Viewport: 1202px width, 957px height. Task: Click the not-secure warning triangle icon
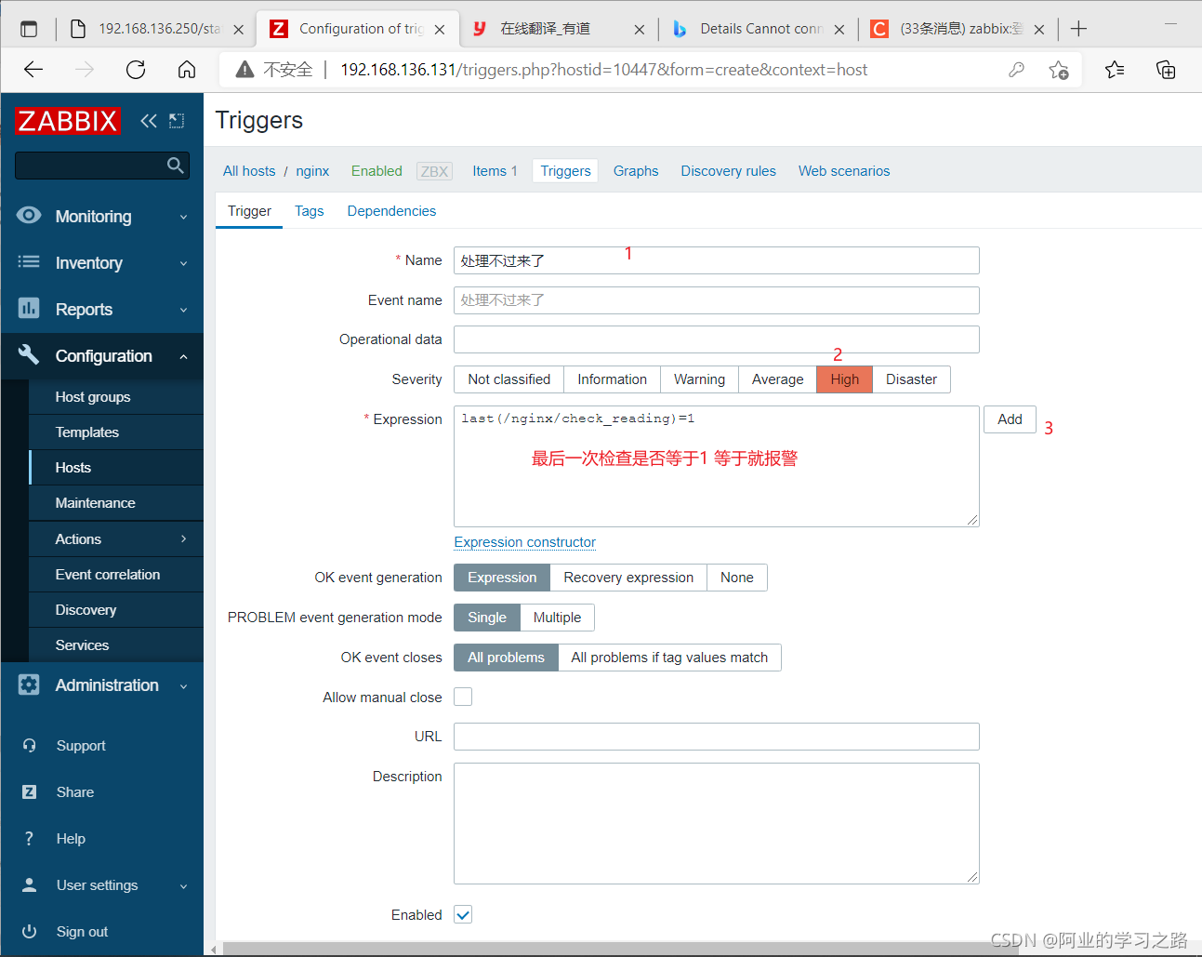tap(244, 70)
